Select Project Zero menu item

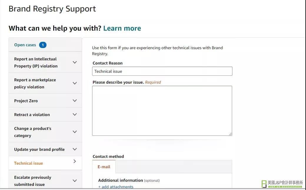click(26, 101)
